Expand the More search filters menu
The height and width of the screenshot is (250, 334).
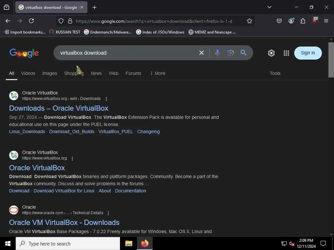click(x=158, y=73)
